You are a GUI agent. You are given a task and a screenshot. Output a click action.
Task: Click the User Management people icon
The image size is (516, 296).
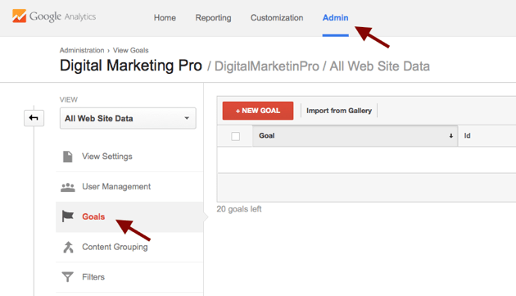pos(68,187)
